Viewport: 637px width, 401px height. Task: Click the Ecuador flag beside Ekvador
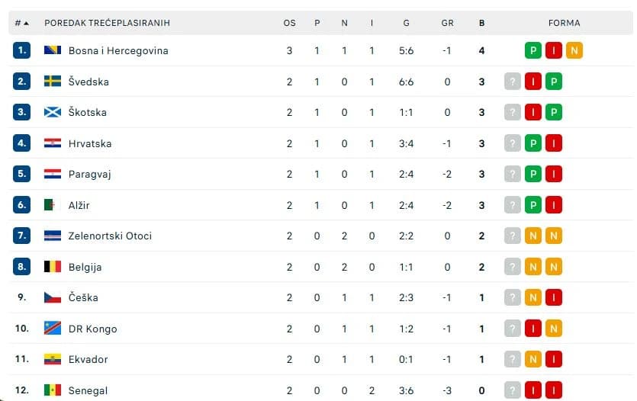(x=53, y=359)
